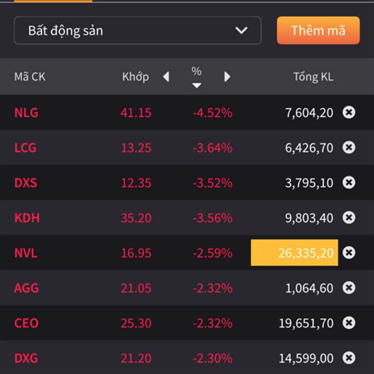374x374 pixels.
Task: Remove NLG from the watchlist
Action: (x=348, y=112)
